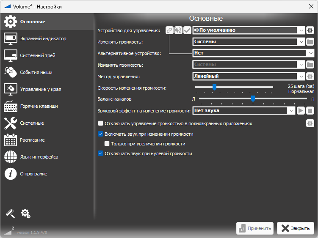318x238 pixels.
Task: Click the checkmark icon beside device selector
Action: 187,30
